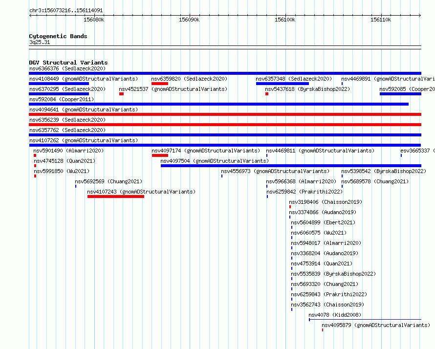Click the nsv6366376 (Sedlazeck2020) variant label
This screenshot has height=349, width=435.
point(67,68)
